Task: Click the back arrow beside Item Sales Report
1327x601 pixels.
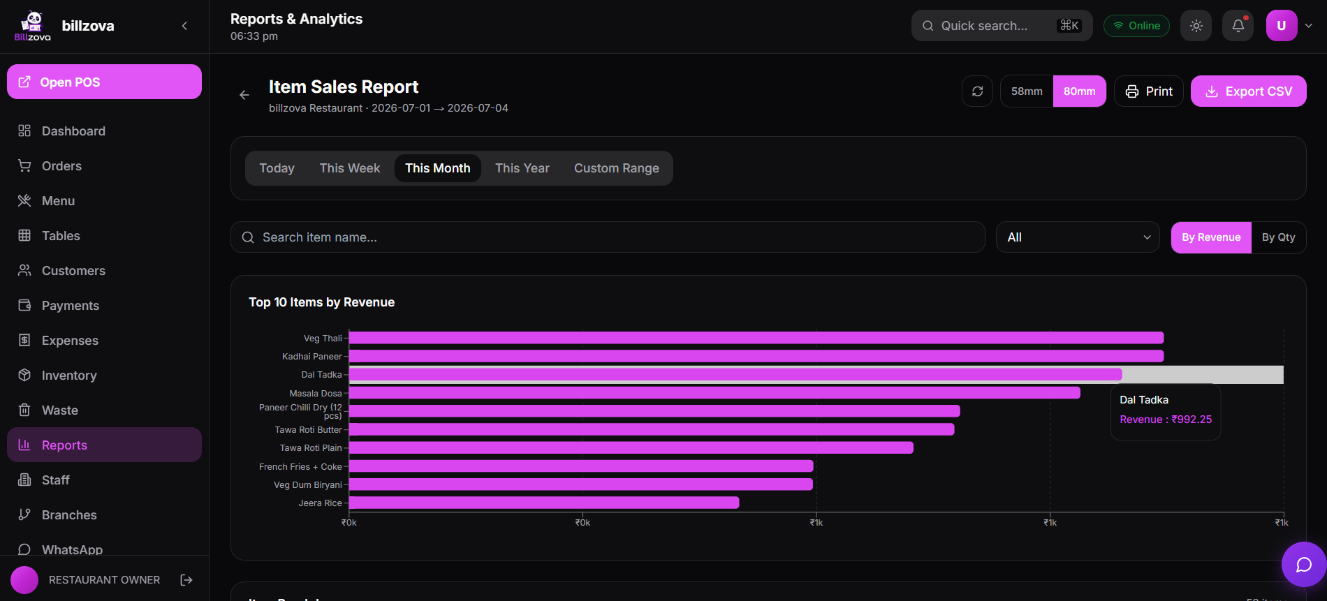Action: click(x=244, y=95)
